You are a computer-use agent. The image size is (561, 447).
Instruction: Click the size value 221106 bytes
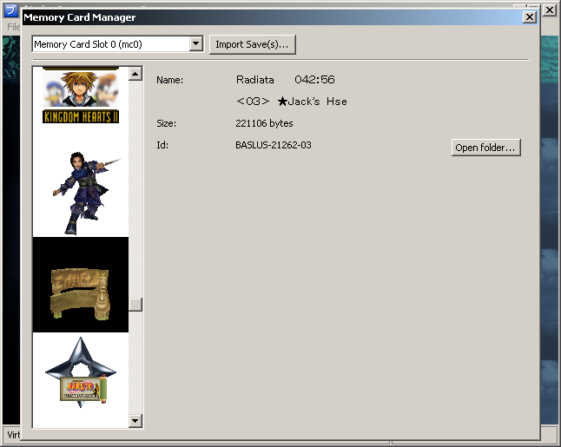(264, 123)
